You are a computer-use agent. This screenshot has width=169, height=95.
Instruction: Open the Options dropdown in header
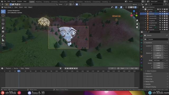pyautogui.click(x=135, y=4)
